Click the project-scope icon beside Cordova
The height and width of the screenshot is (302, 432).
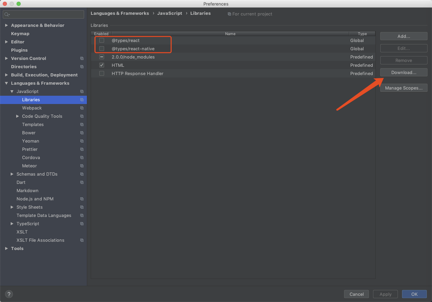click(x=82, y=158)
